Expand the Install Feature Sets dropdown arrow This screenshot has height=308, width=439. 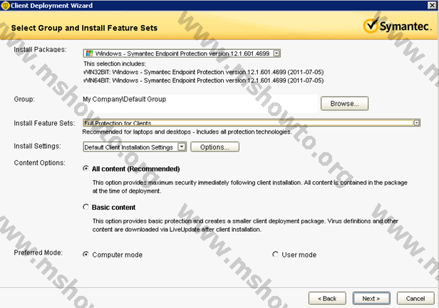[417, 123]
